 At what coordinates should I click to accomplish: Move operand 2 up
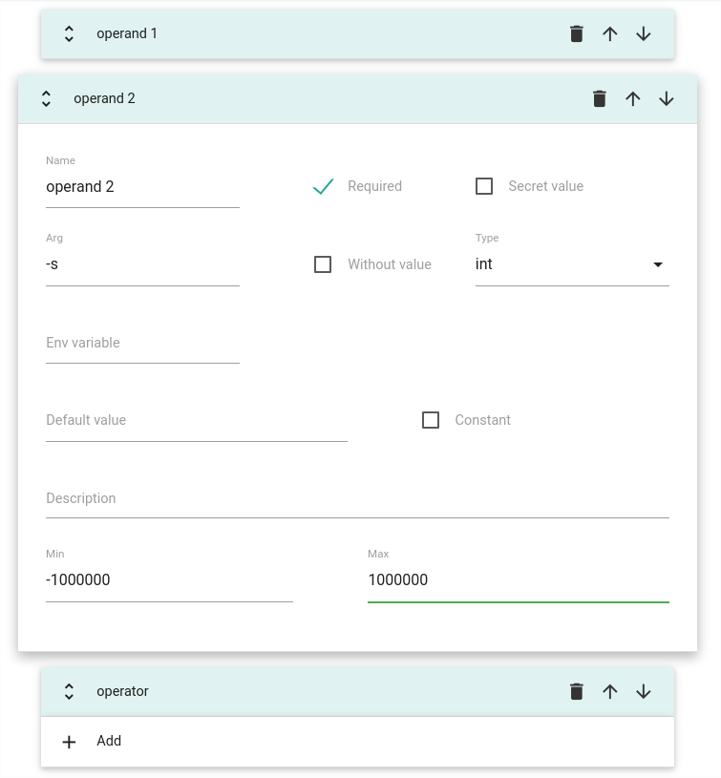tap(633, 98)
